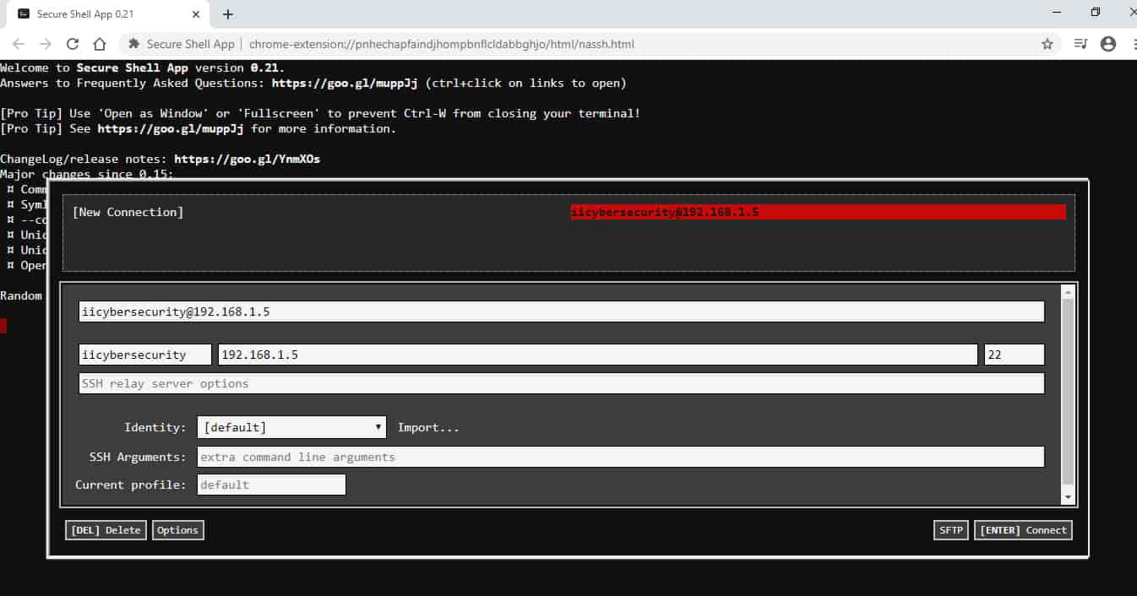Click the [DEL] Delete button
This screenshot has width=1137, height=596.
pyautogui.click(x=106, y=530)
